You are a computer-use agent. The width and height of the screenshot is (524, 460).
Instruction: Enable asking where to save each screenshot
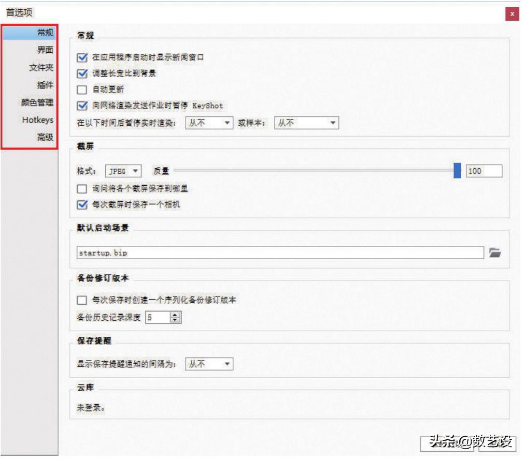tap(80, 188)
